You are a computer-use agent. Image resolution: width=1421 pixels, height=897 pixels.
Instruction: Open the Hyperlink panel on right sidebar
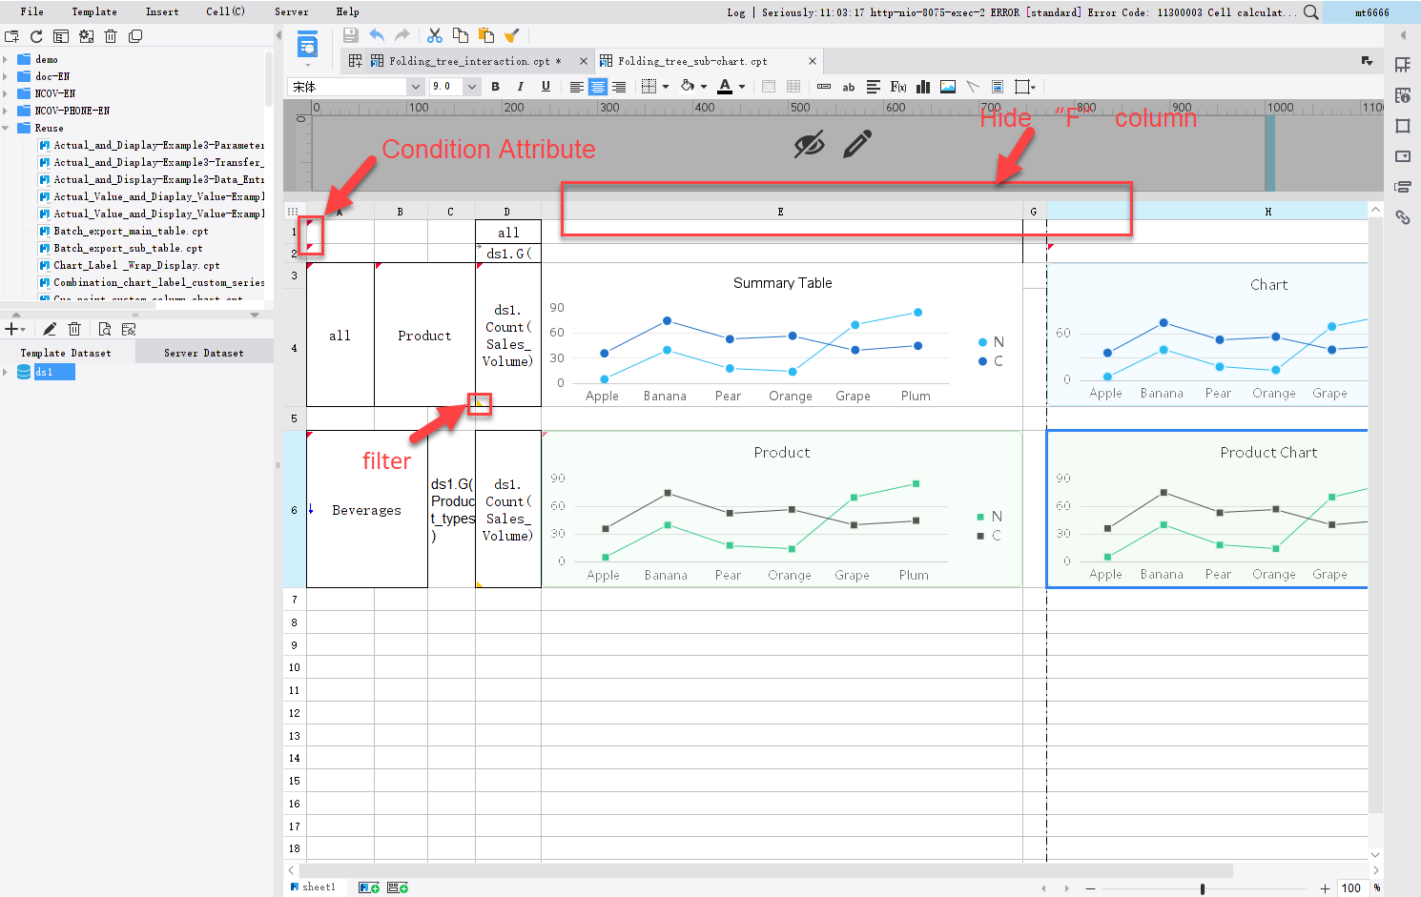pos(1404,217)
